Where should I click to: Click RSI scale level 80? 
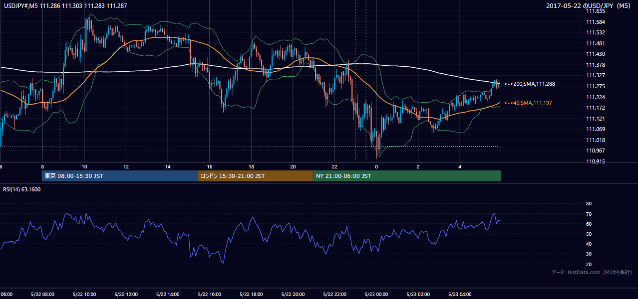click(x=589, y=204)
